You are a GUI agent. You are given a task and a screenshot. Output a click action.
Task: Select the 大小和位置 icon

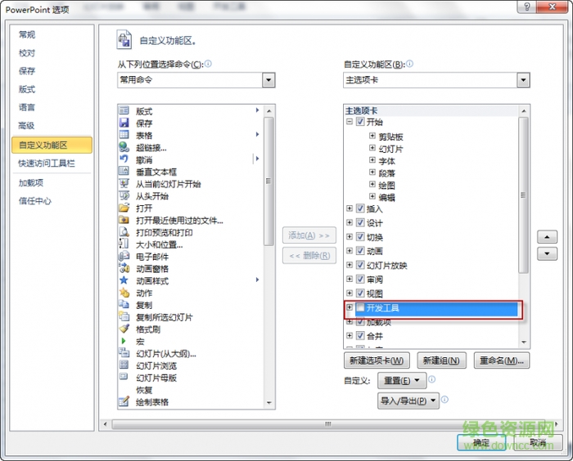coord(124,244)
